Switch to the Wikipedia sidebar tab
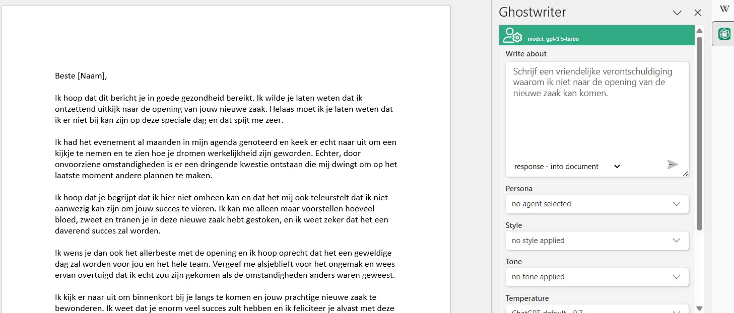This screenshot has height=313, width=734. tap(724, 9)
